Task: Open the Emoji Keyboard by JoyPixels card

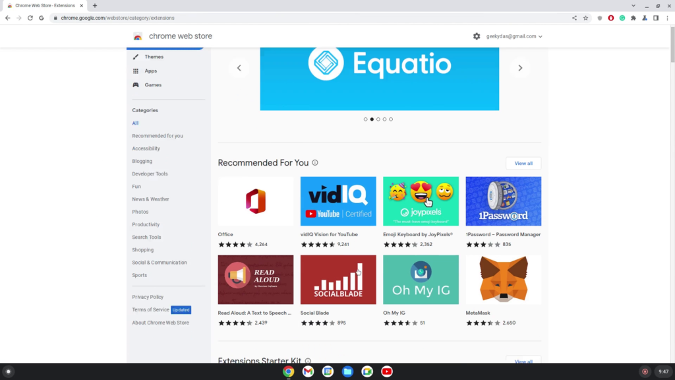Action: (421, 212)
